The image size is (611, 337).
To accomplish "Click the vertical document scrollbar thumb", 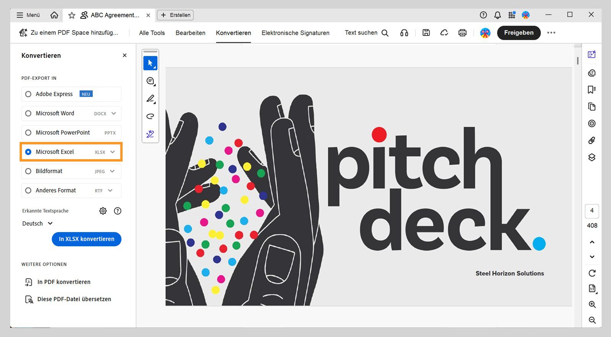I will [578, 61].
